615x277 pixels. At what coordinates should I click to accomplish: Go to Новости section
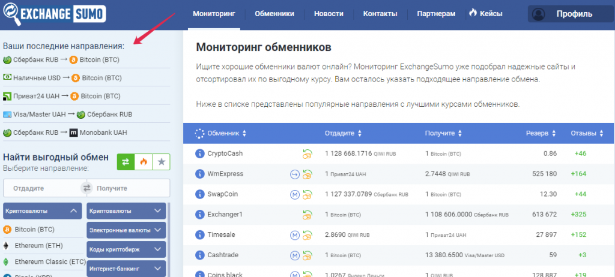(x=329, y=14)
